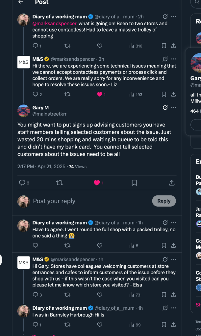Bookmark Gary M's main post
The height and width of the screenshot is (336, 201).
coord(134,183)
